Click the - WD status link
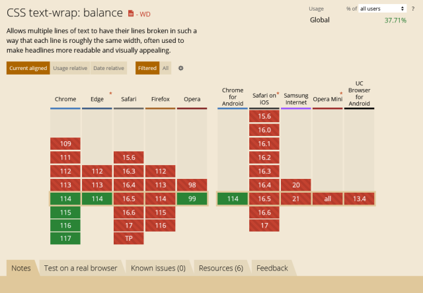This screenshot has height=293, width=423. 143,14
